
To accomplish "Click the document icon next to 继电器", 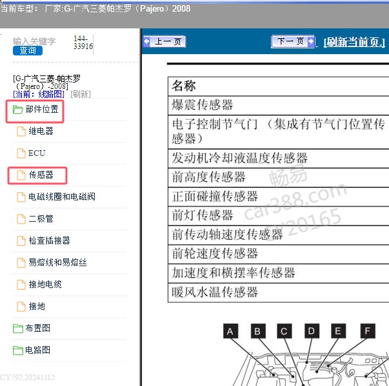I will (21, 131).
